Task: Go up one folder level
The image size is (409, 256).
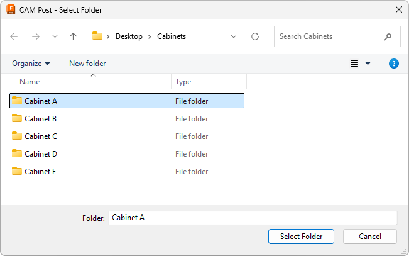Action: click(73, 36)
